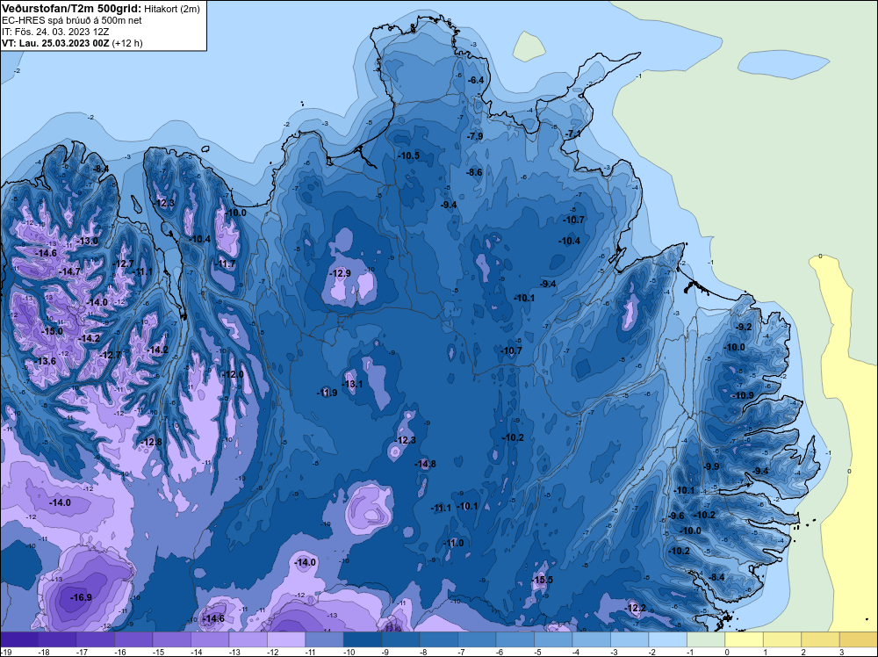Click the -7.1 temperature label
Screen dimensions: 878x657
573,134
